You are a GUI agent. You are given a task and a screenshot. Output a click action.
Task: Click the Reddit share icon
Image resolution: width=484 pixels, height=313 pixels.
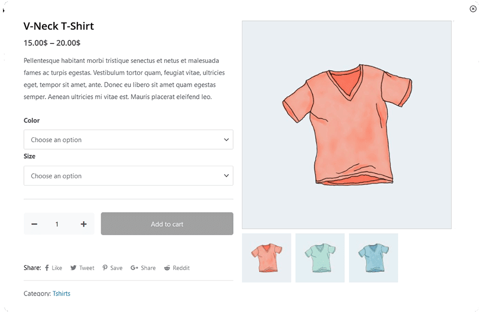coord(167,268)
